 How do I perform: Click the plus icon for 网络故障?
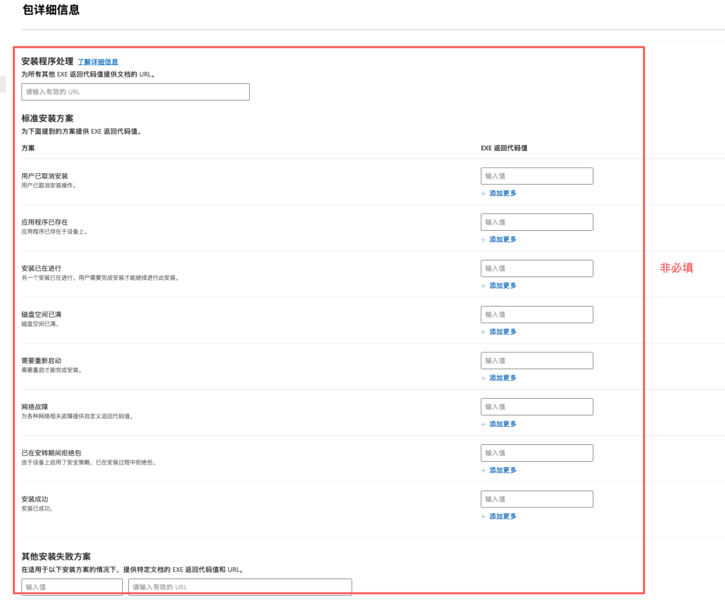coord(483,425)
